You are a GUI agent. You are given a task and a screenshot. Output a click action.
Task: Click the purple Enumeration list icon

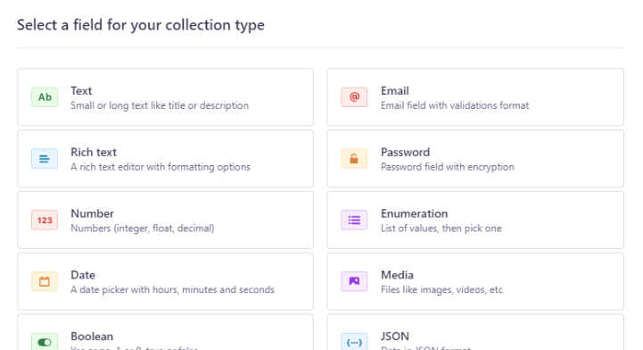click(x=354, y=221)
